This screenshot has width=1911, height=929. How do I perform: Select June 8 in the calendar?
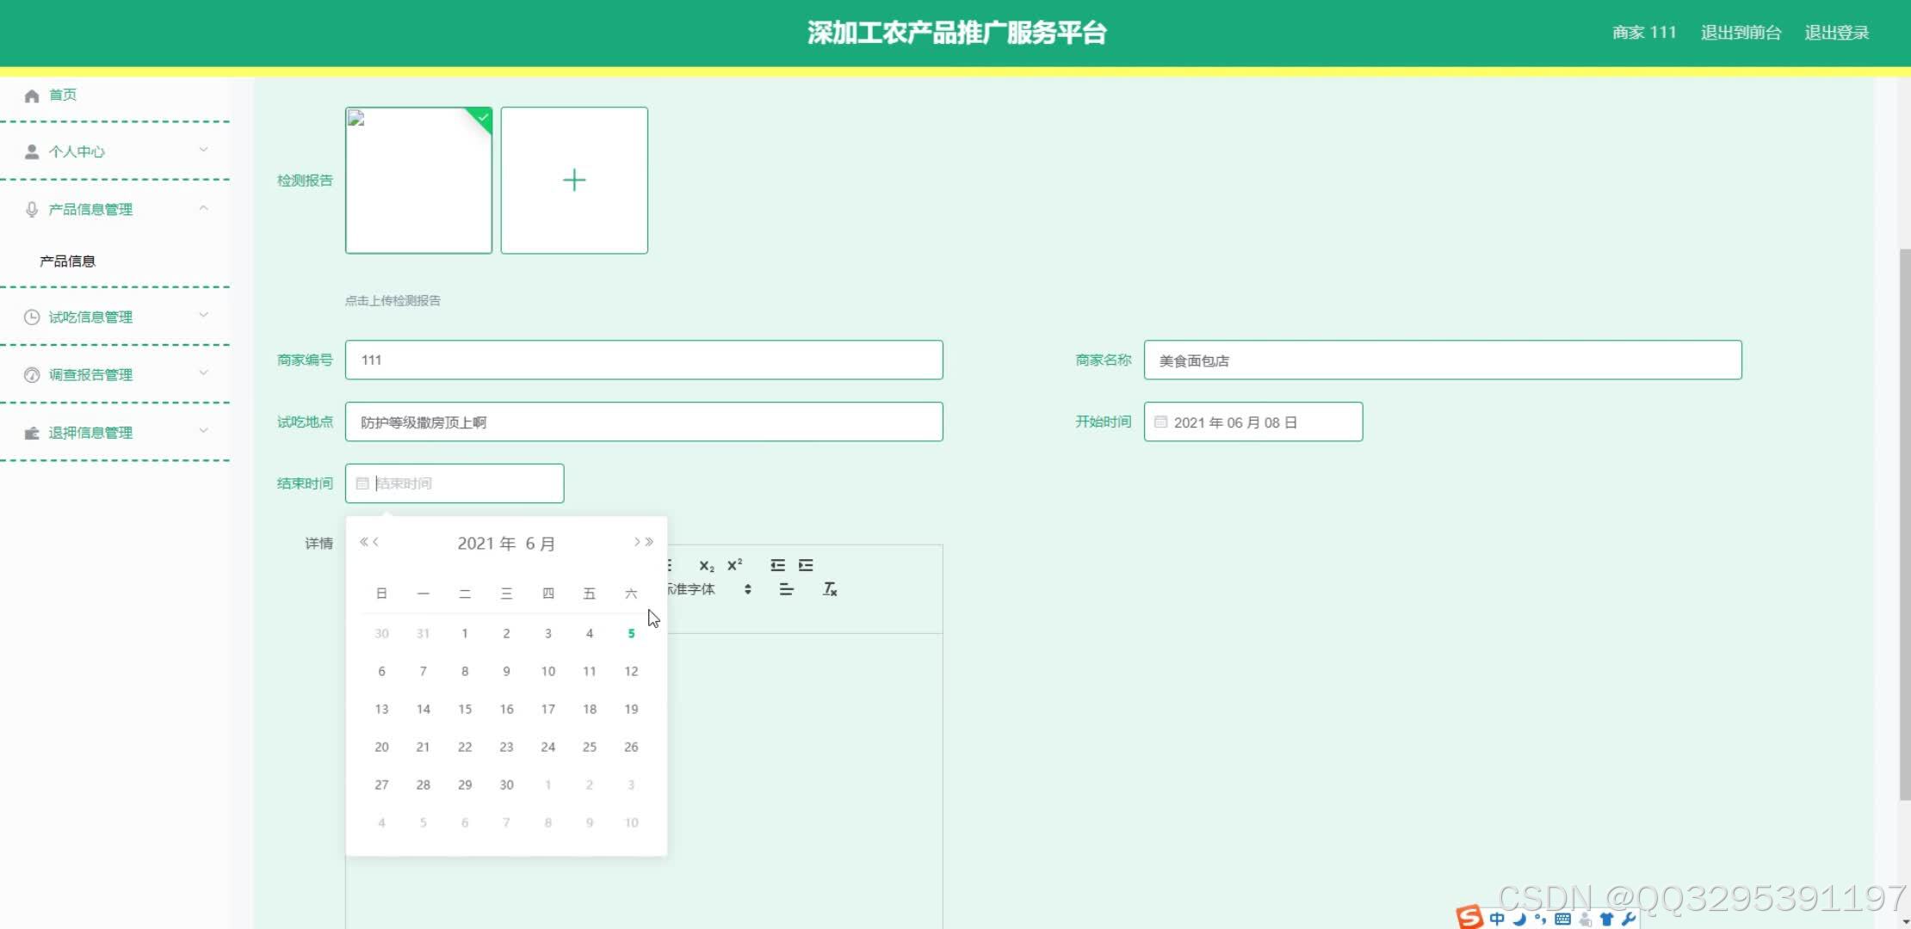tap(465, 671)
